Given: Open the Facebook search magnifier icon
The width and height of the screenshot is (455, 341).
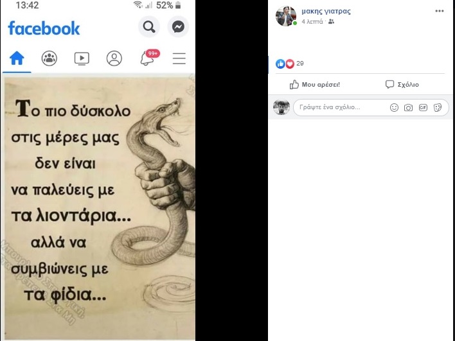Looking at the screenshot, I should coord(149,27).
